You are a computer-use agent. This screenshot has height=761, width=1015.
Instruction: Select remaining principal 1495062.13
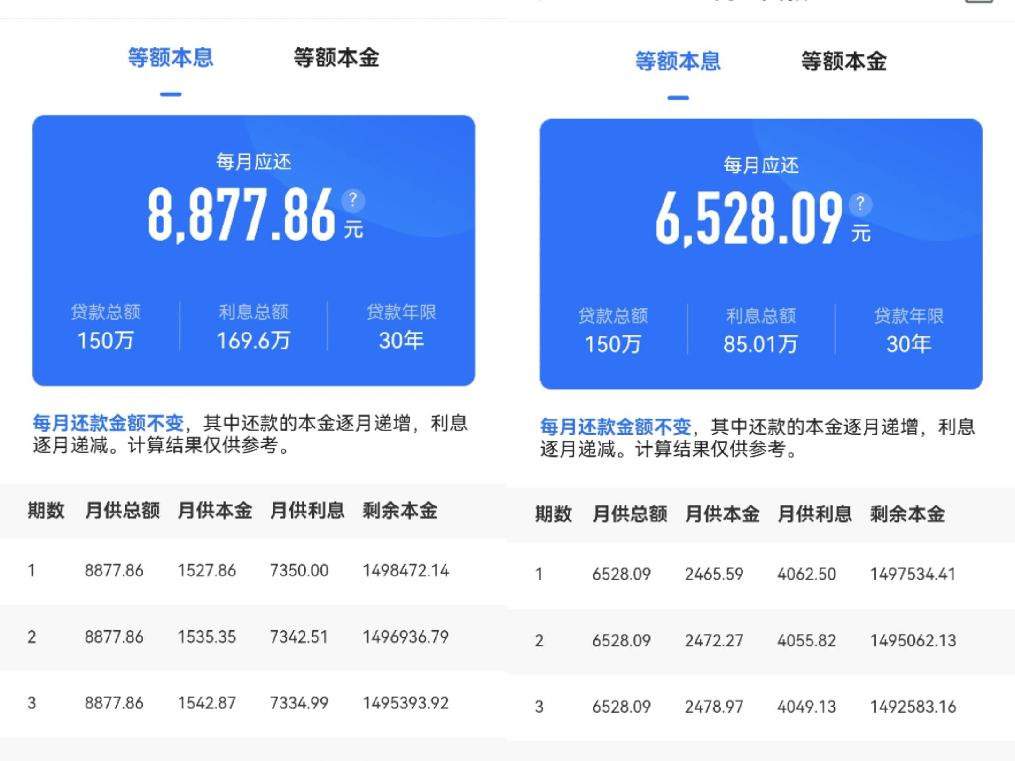point(913,641)
